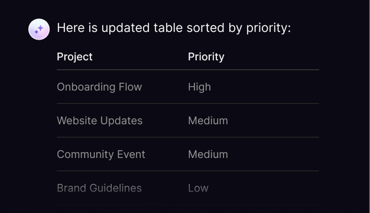Click Medium priority in Community Event row
This screenshot has height=213, width=370.
[208, 154]
